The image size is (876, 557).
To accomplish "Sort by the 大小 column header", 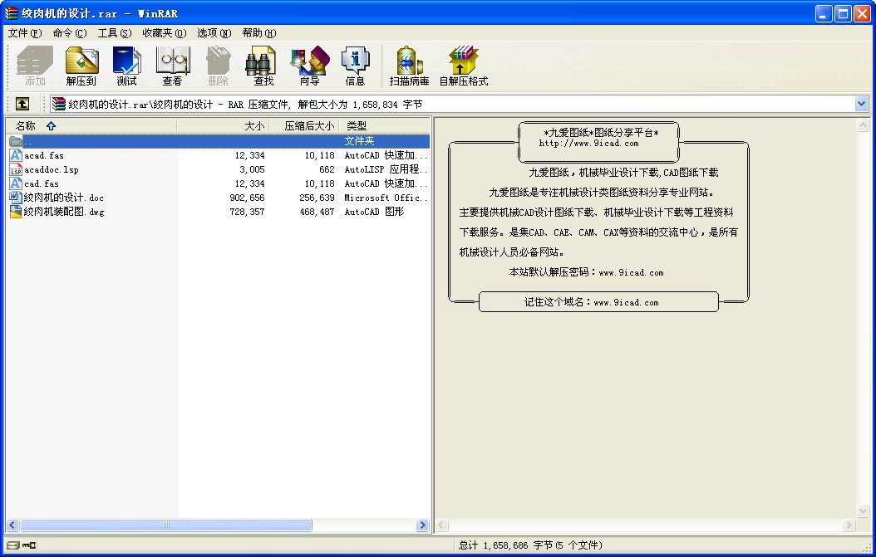I will [x=223, y=125].
